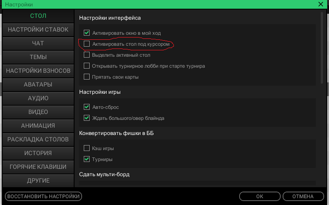Uncheck Ждать большого/овер блайнда

point(86,118)
